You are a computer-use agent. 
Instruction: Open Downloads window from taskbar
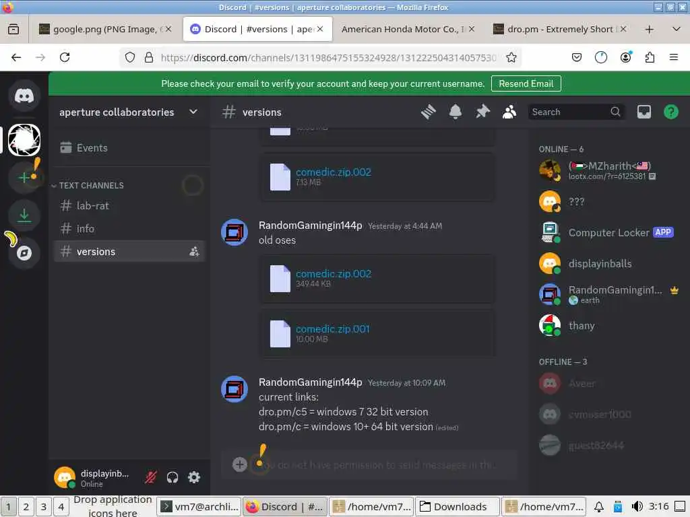(458, 507)
